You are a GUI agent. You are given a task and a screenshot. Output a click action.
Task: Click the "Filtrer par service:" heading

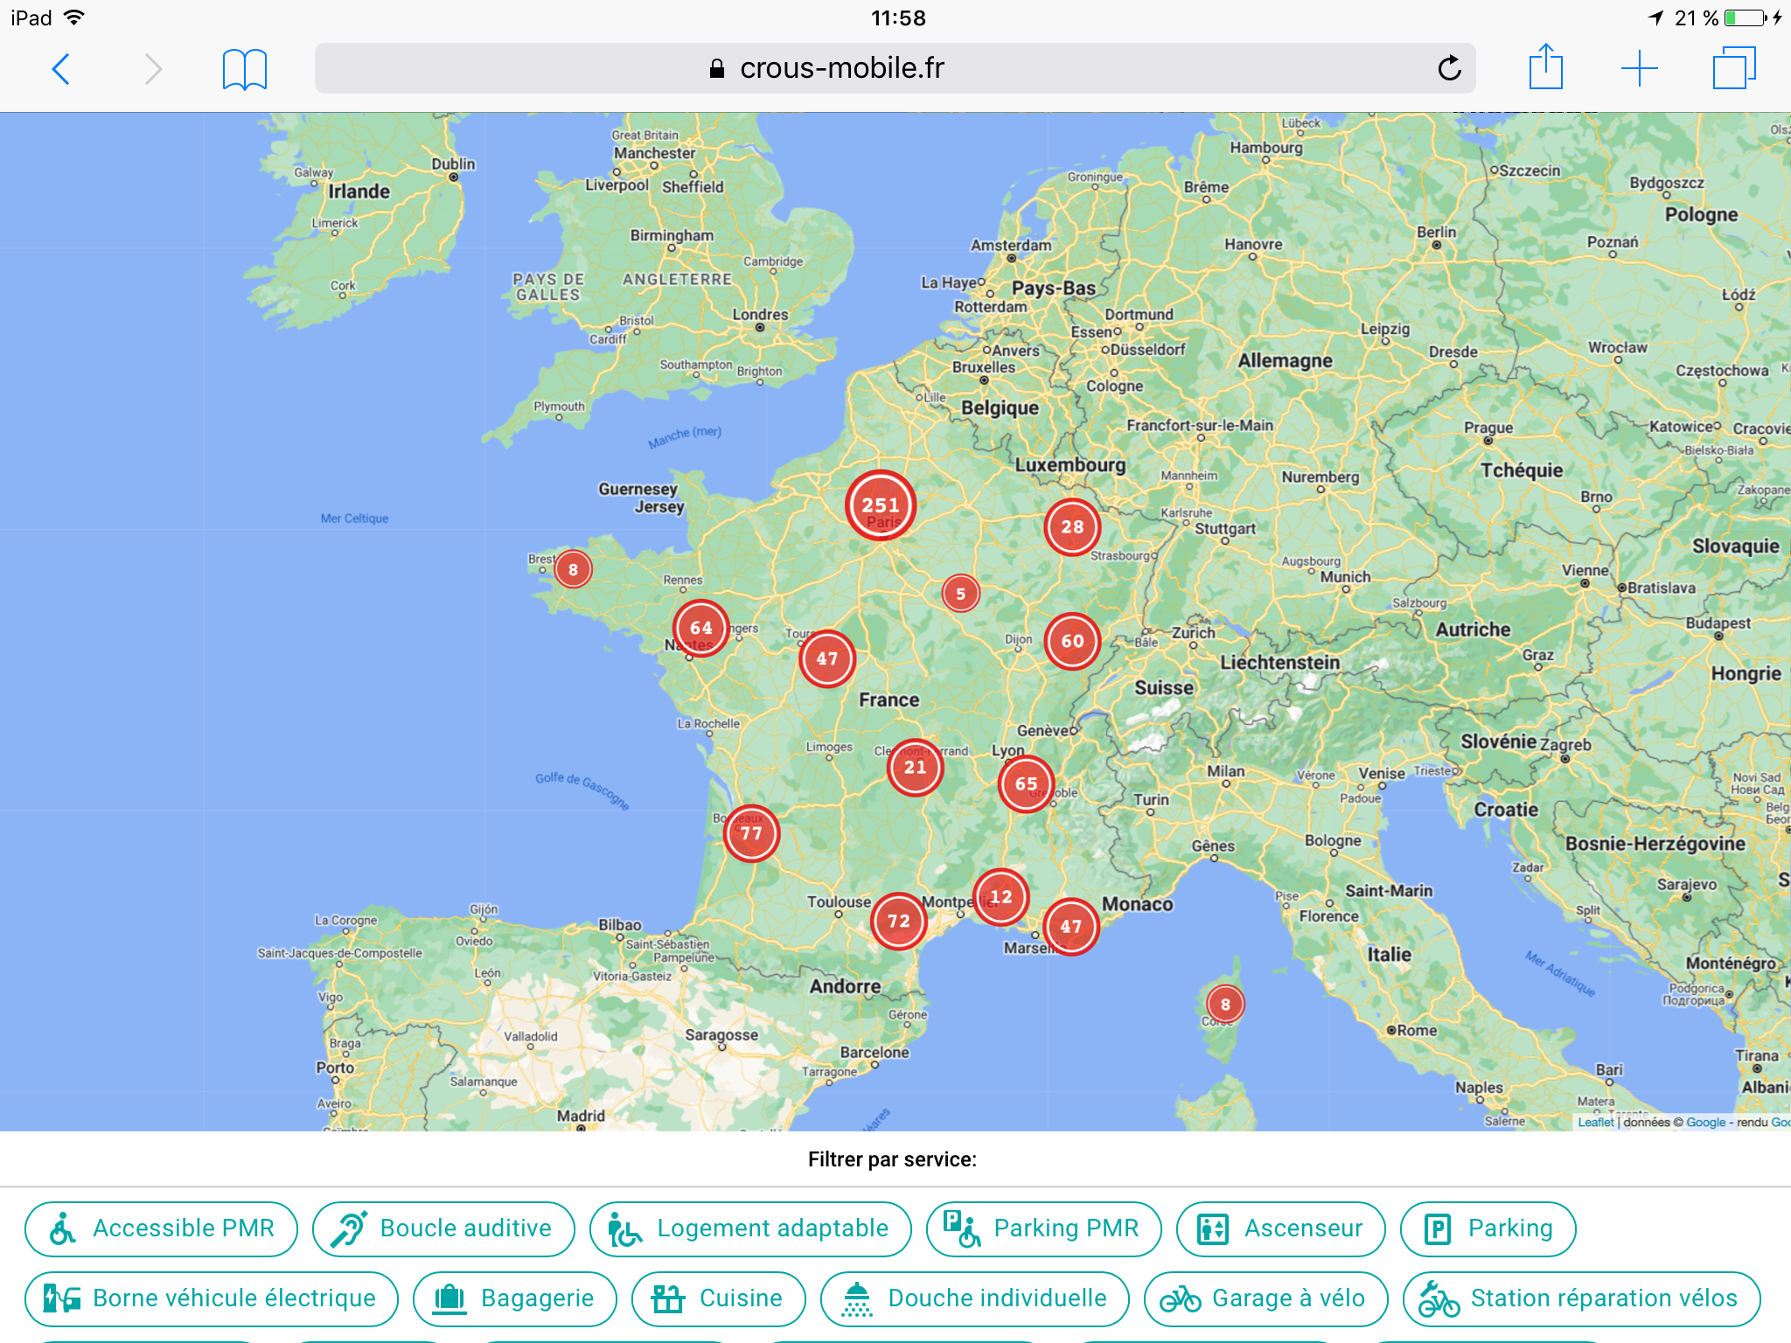pyautogui.click(x=892, y=1159)
